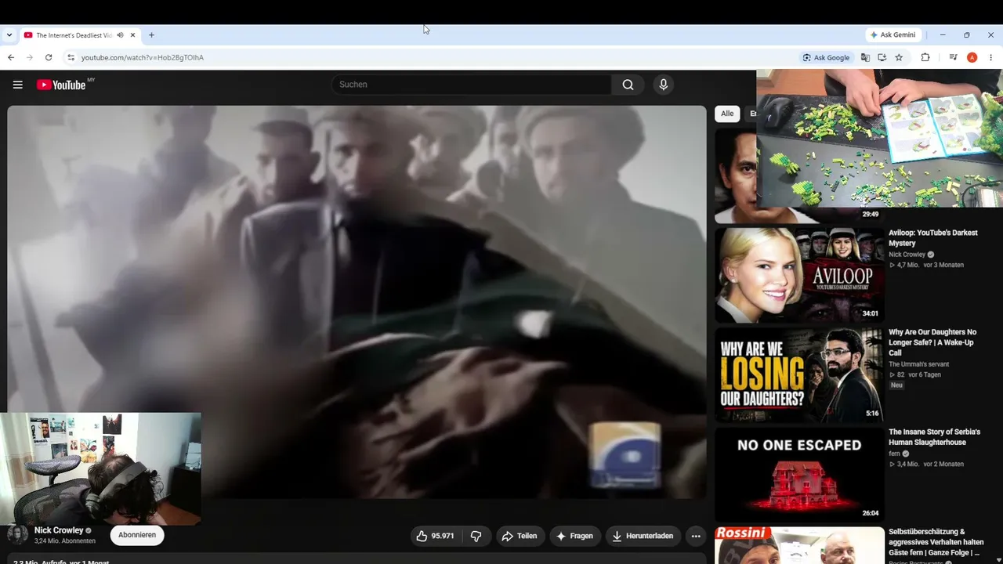Go to the YouTube home logo
Viewport: 1003px width, 564px height.
point(61,85)
